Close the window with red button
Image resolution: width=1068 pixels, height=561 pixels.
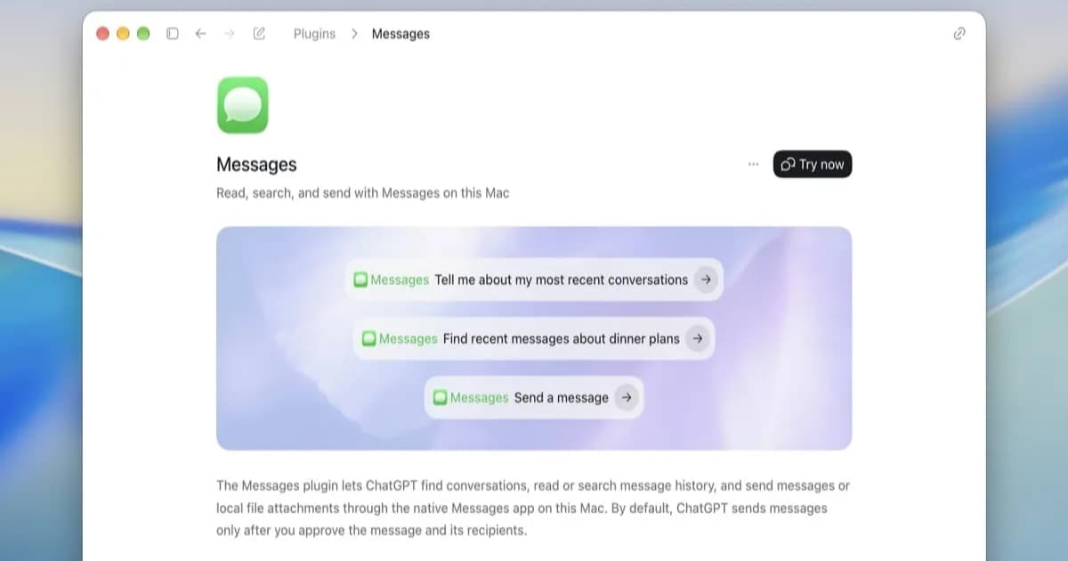(102, 34)
